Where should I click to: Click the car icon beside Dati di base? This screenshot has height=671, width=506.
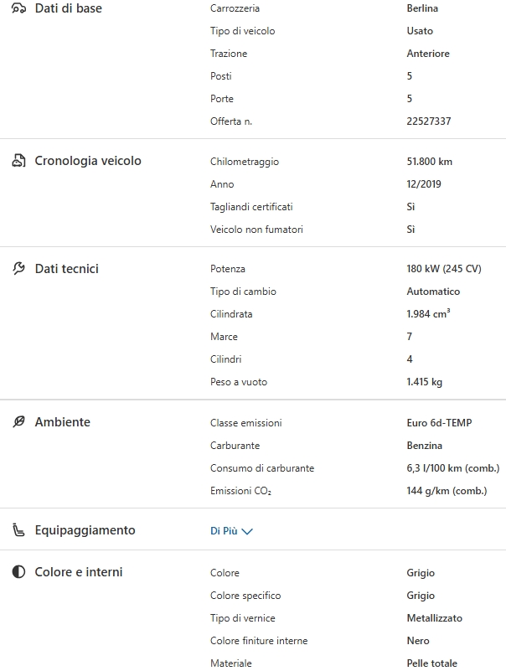tap(18, 8)
